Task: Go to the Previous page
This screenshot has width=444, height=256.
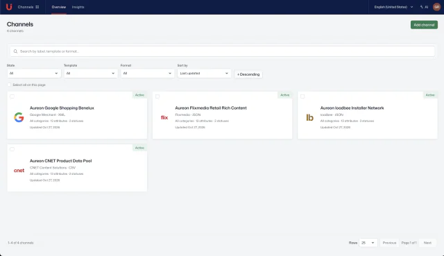Action: 389,243
